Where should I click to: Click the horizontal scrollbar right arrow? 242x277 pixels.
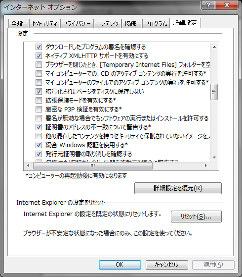tap(206, 166)
